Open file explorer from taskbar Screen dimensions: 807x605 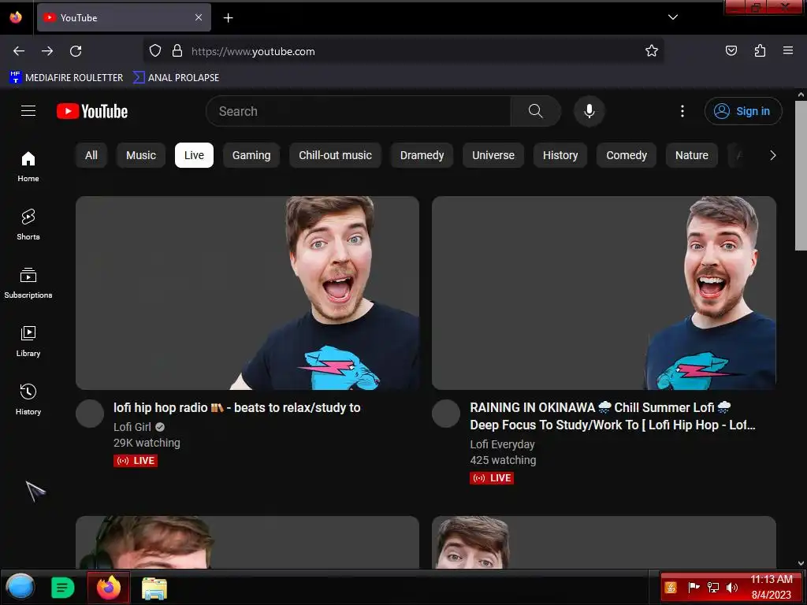pos(154,588)
